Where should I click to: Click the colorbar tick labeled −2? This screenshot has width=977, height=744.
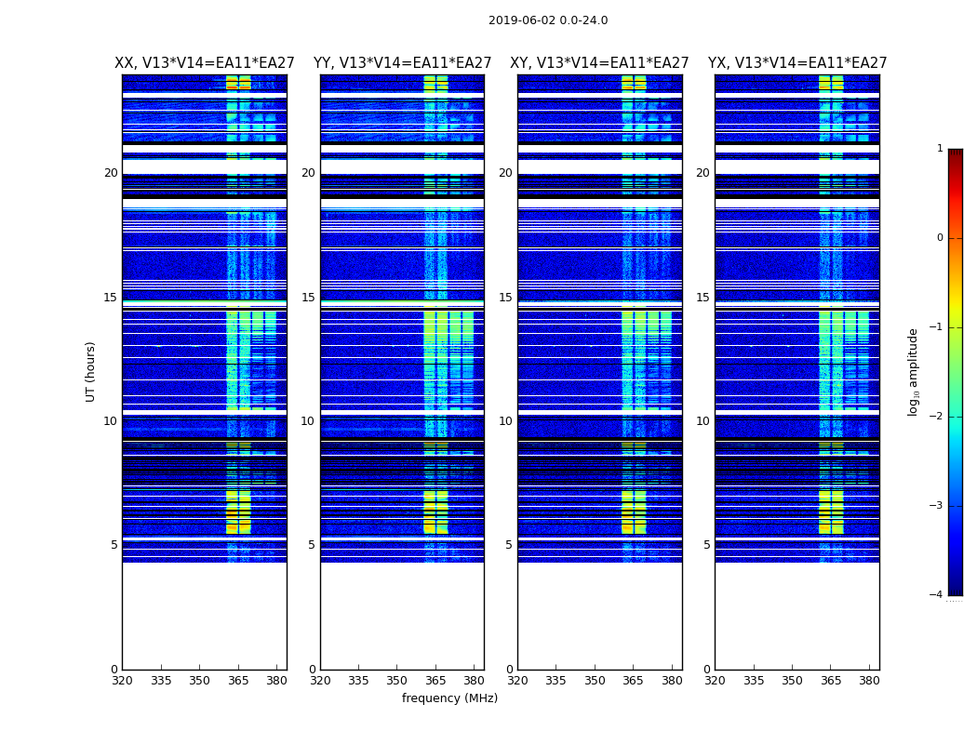point(936,417)
